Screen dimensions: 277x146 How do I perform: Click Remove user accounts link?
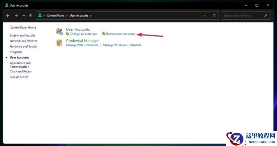(120, 34)
